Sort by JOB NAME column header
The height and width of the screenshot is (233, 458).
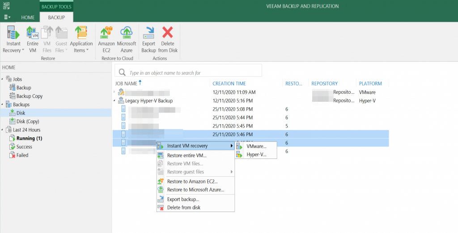(x=126, y=83)
